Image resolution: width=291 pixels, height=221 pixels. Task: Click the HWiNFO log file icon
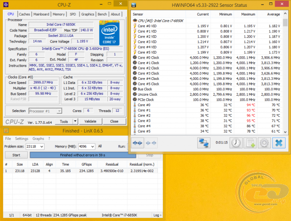click(x=250, y=143)
